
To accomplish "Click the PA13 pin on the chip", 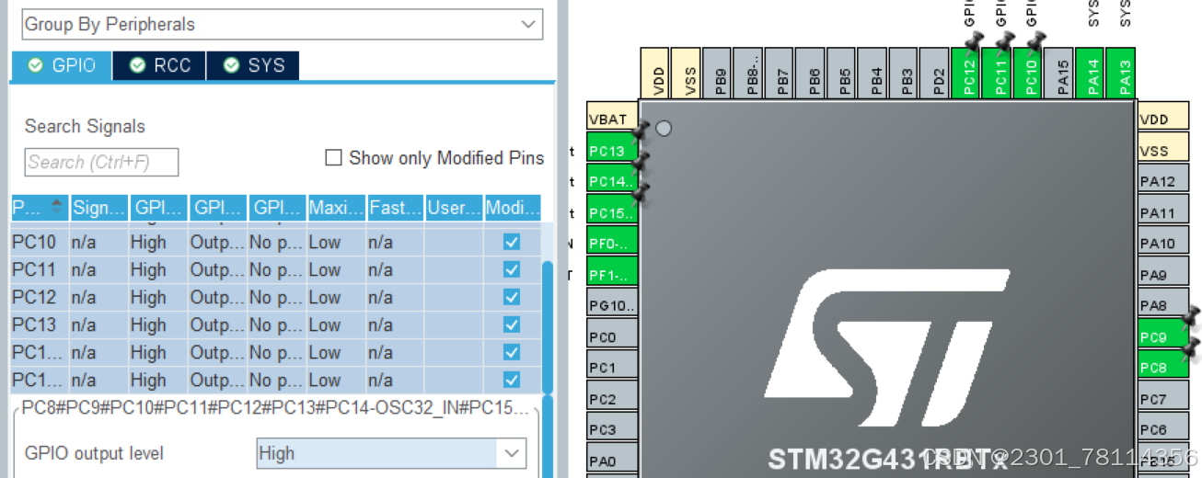I will [1123, 72].
